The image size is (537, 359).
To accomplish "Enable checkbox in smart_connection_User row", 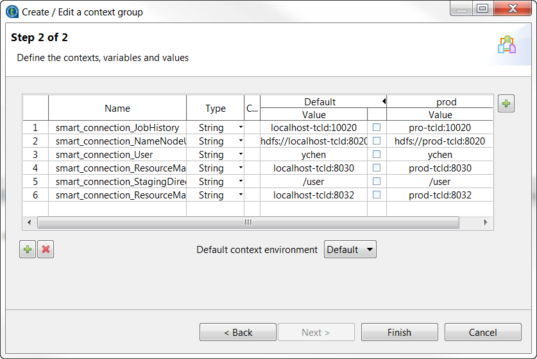I will pos(377,155).
